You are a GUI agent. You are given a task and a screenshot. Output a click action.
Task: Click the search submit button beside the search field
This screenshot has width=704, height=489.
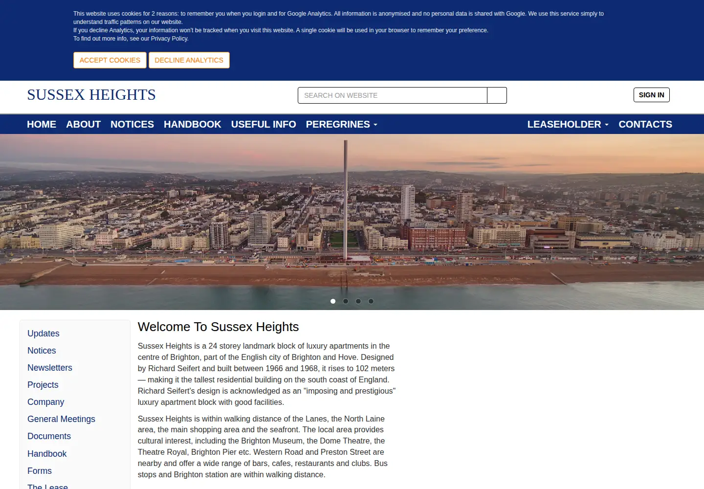point(497,95)
